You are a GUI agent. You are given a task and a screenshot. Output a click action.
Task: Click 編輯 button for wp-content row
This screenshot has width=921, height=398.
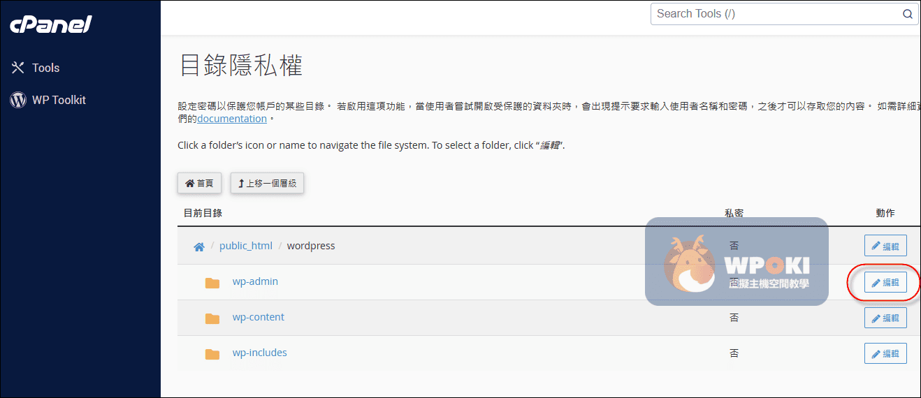[885, 318]
